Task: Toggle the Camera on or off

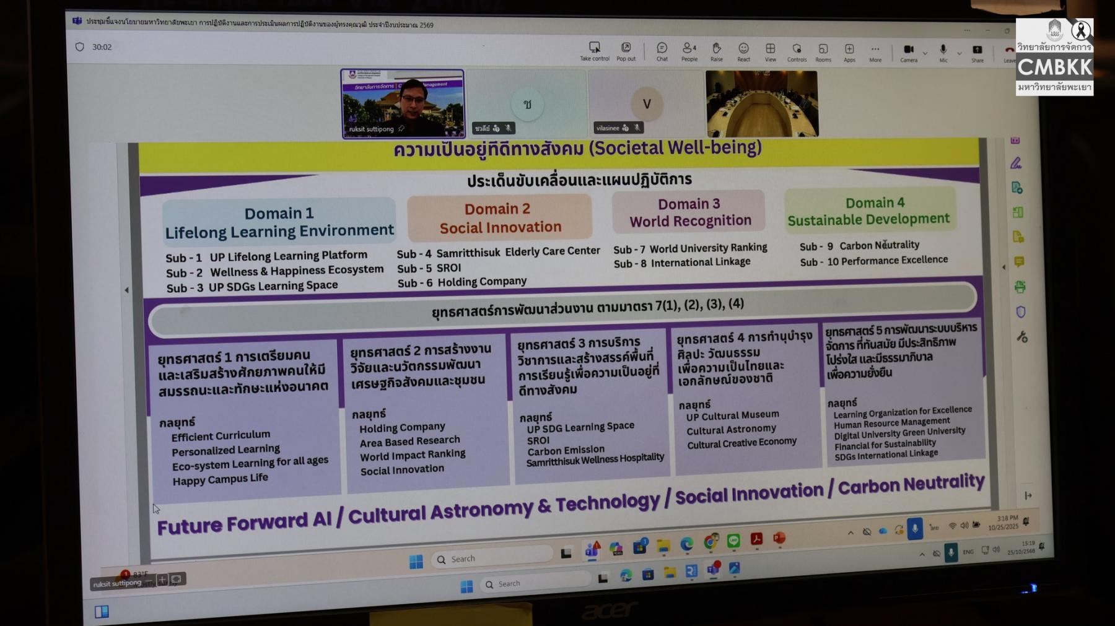Action: click(908, 51)
